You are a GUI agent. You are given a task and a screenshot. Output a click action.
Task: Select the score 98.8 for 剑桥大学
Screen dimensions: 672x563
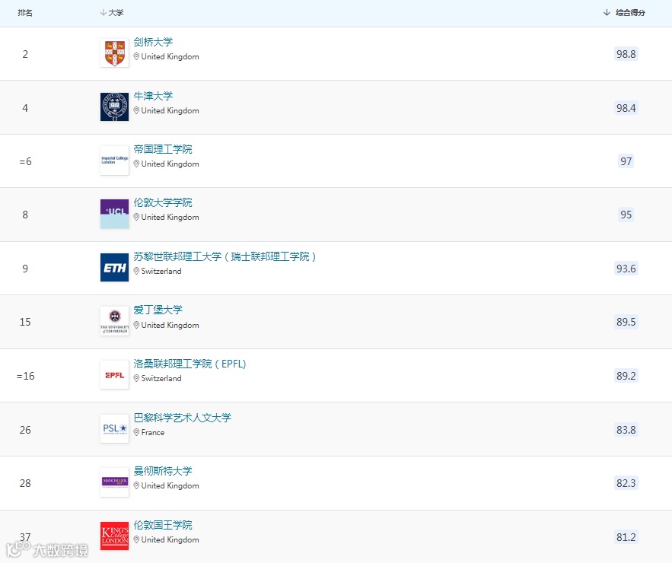626,54
